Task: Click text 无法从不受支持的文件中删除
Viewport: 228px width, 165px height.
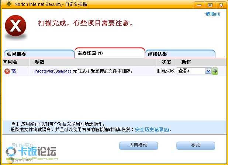Action: point(103,71)
